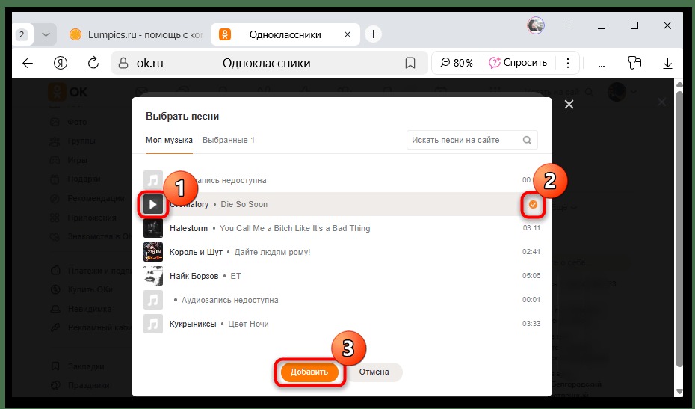
Task: Click note icon of first unavailable recording
Action: click(x=153, y=180)
